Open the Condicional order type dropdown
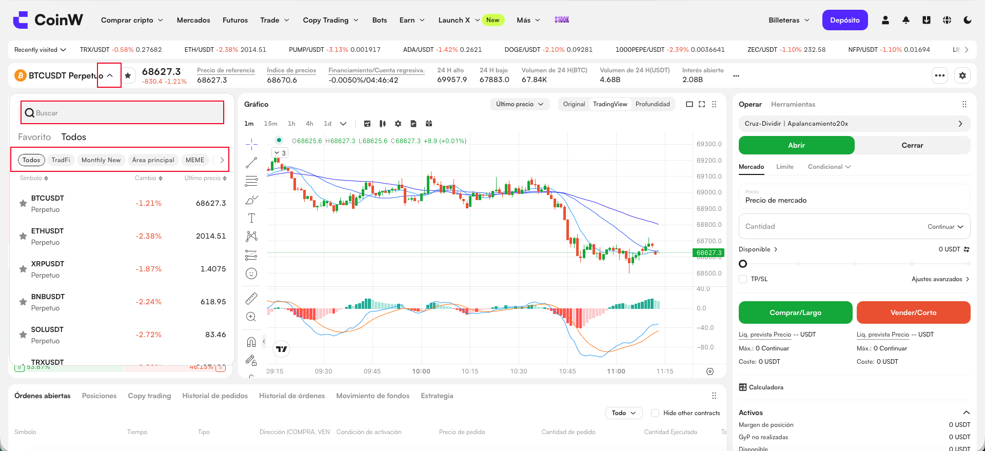Image resolution: width=985 pixels, height=451 pixels. pos(829,167)
